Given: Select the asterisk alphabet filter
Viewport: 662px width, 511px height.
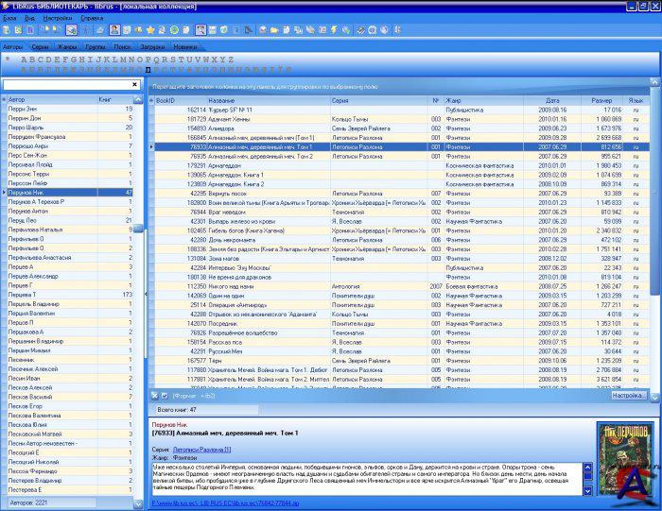Looking at the screenshot, I should coord(8,59).
